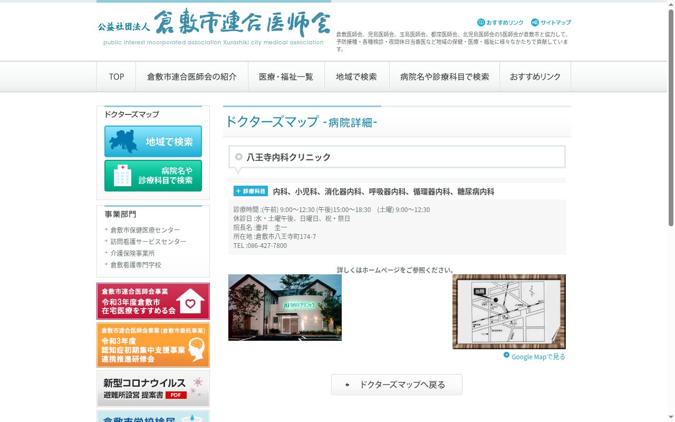
Task: Open 介護保険事業所 sidebar link
Action: 132,253
